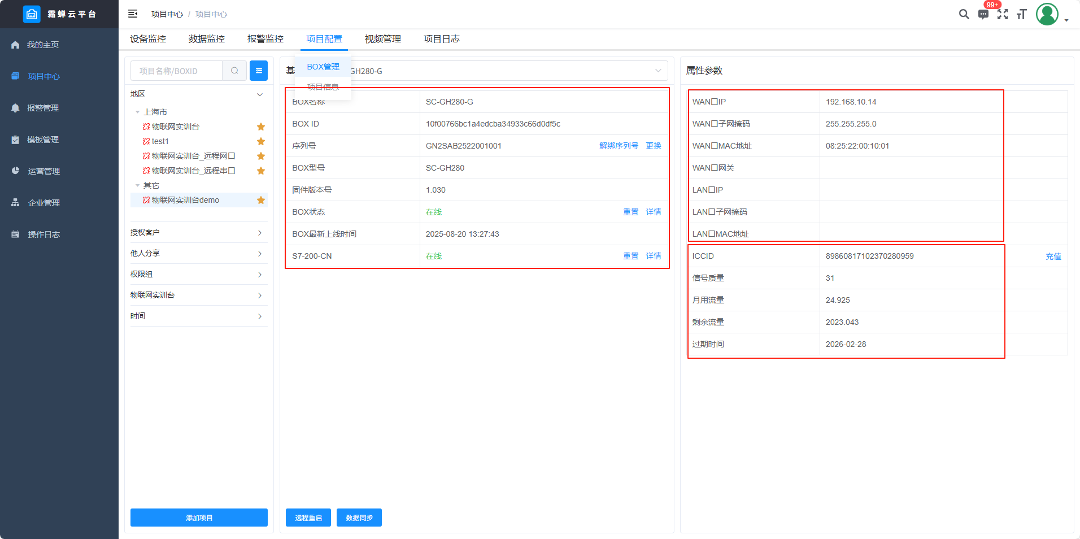
Task: Click the blue list view toggle button
Action: (x=259, y=71)
